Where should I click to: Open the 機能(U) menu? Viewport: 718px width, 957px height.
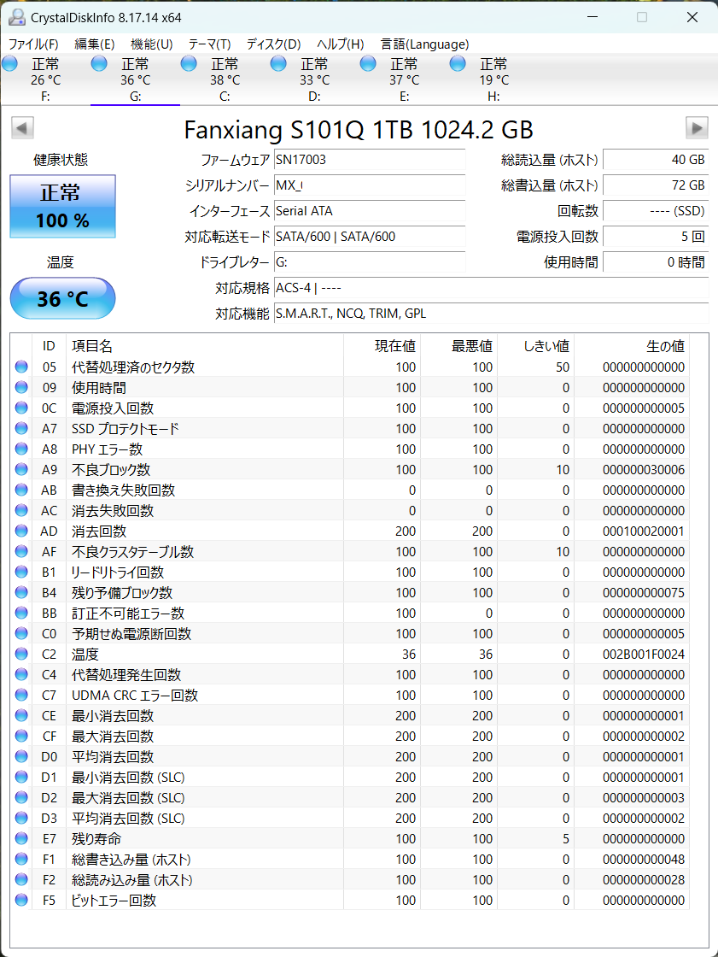pos(152,44)
